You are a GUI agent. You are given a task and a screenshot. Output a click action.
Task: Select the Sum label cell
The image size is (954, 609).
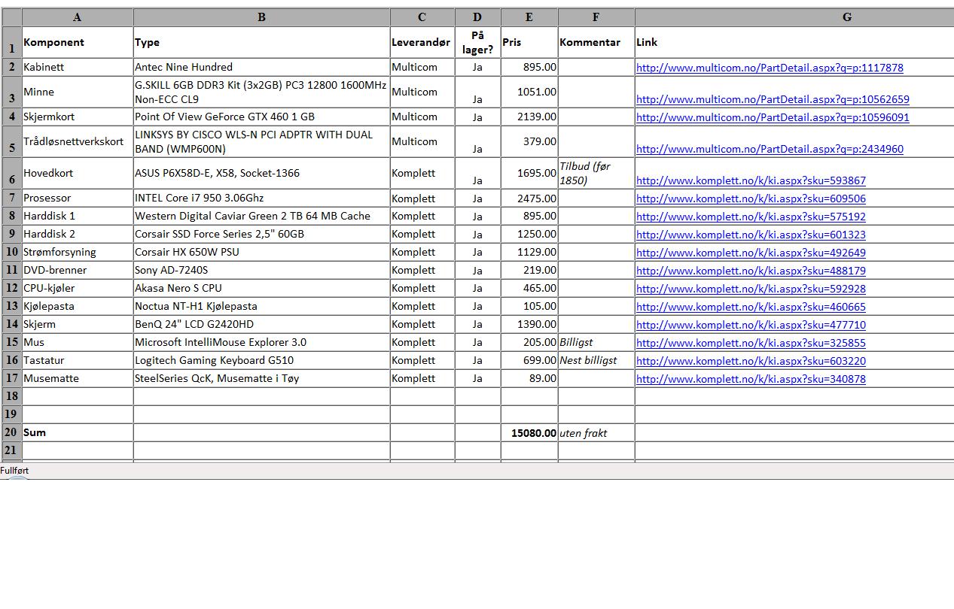78,433
